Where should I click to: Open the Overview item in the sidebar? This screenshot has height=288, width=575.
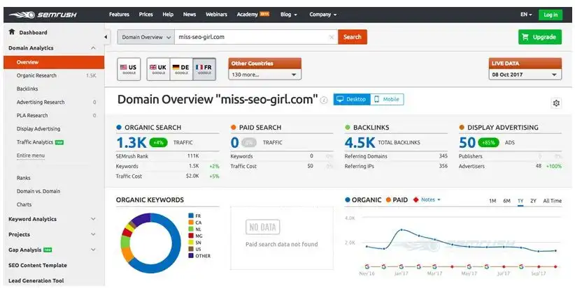click(54, 62)
